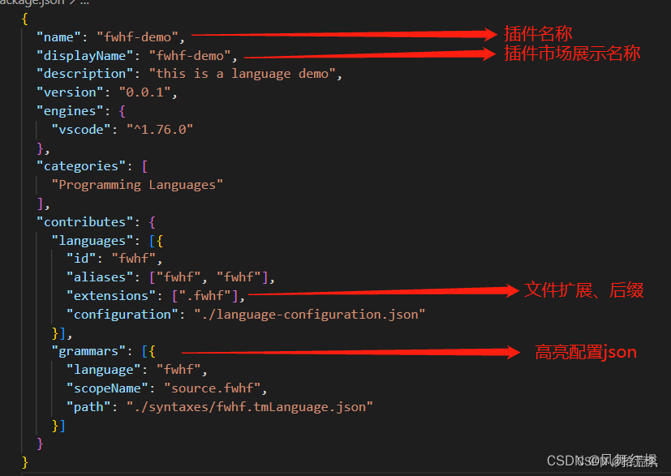671x476 pixels.
Task: Click the "contributes" key
Action: tap(84, 222)
